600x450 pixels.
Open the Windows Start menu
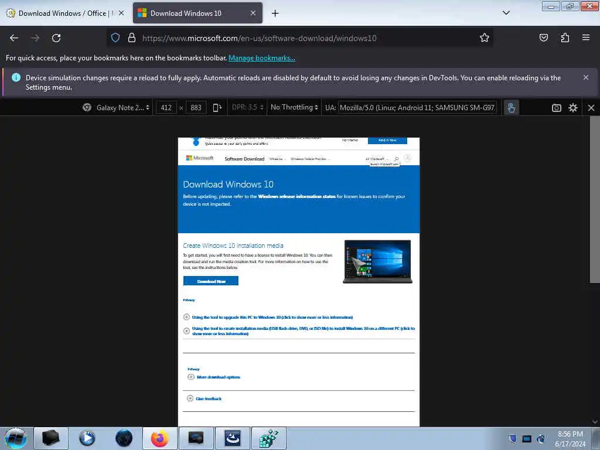(x=15, y=438)
